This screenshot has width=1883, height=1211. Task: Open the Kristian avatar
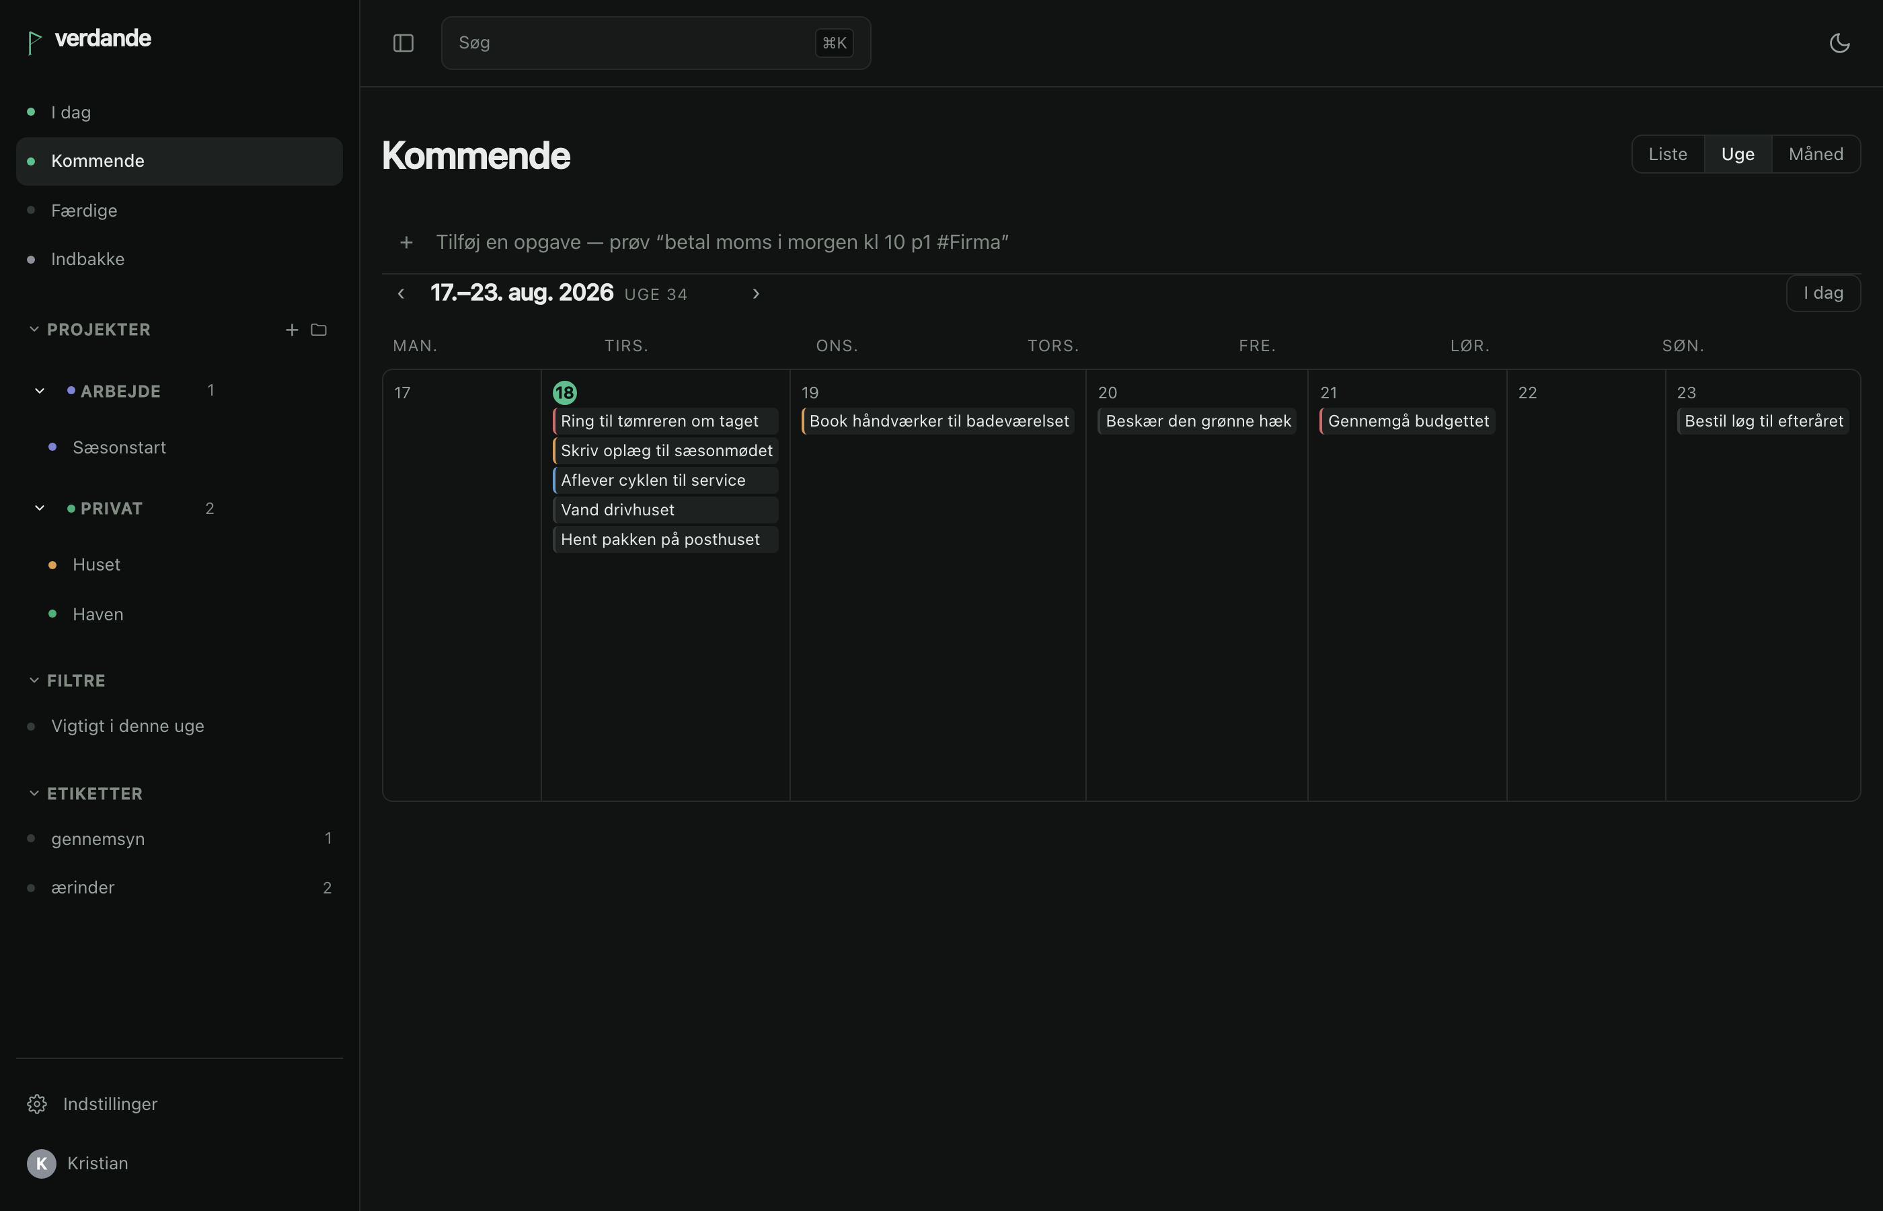click(x=42, y=1163)
